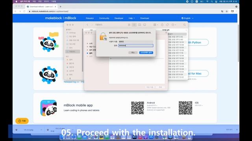Open the Apple menu
Screen dimensions: 252x141
click(x=16, y=2)
